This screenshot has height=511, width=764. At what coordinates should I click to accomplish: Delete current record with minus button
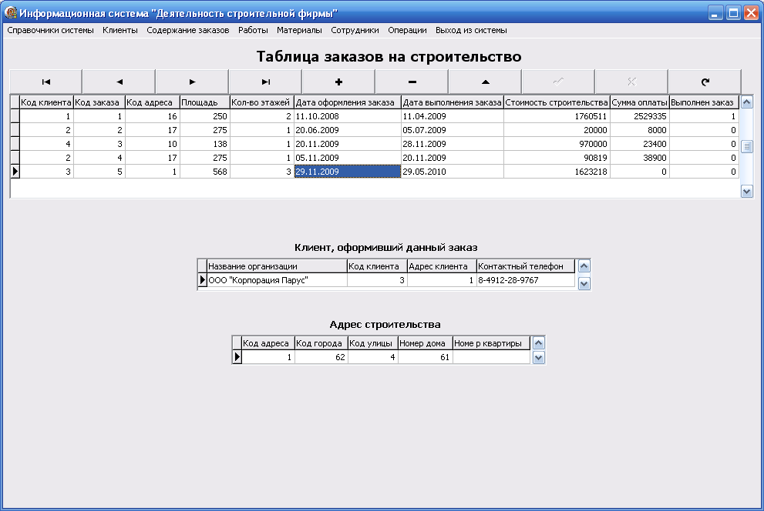tap(412, 82)
